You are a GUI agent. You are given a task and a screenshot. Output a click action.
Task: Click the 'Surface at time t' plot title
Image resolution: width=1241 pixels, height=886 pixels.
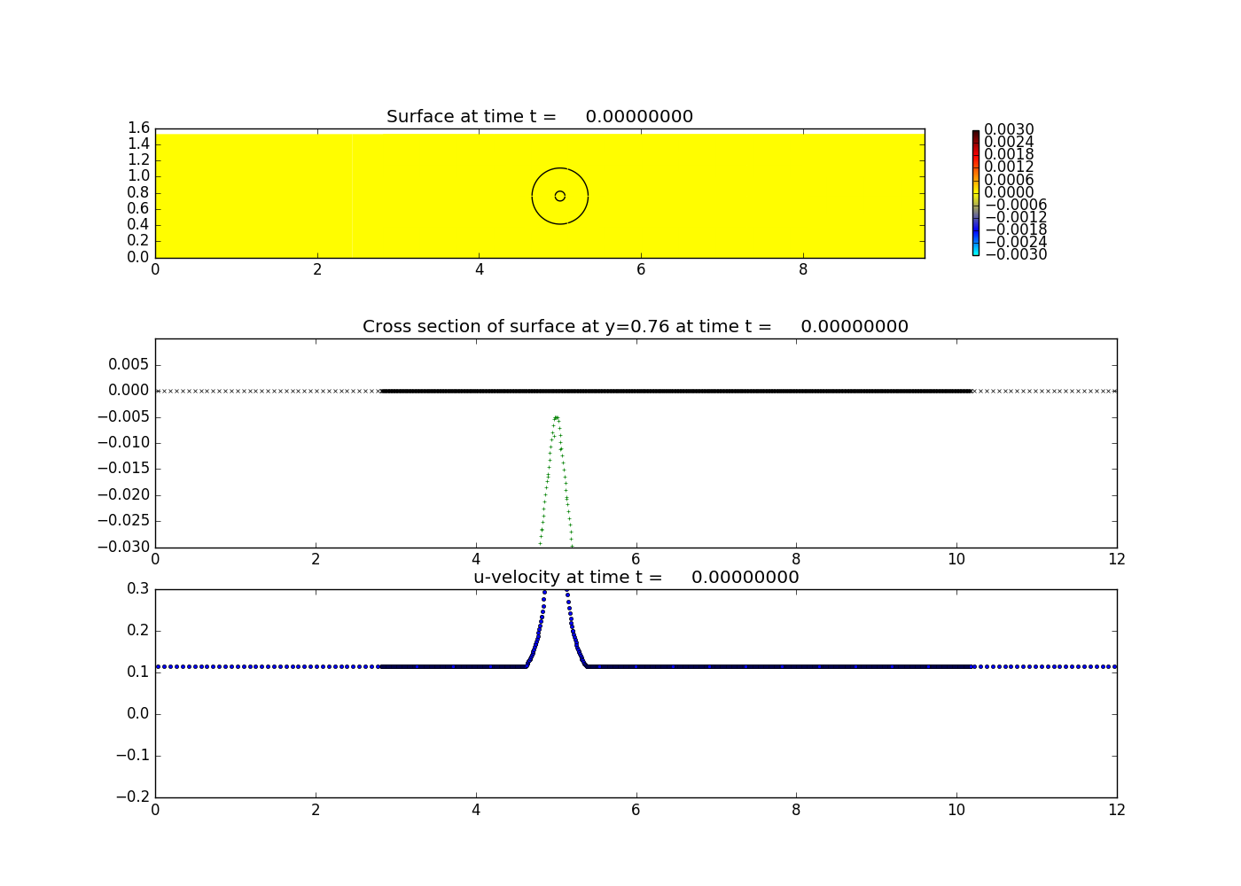click(x=540, y=116)
